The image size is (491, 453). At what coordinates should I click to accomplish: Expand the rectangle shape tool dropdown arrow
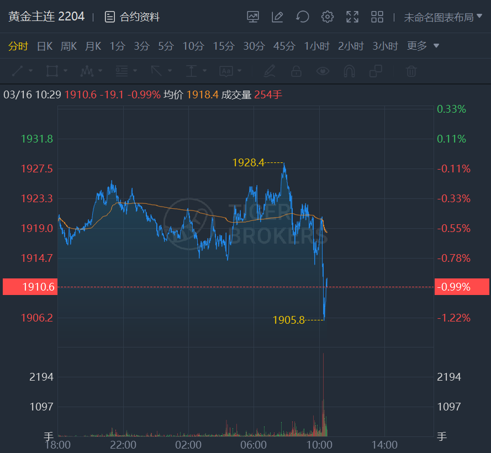66,71
